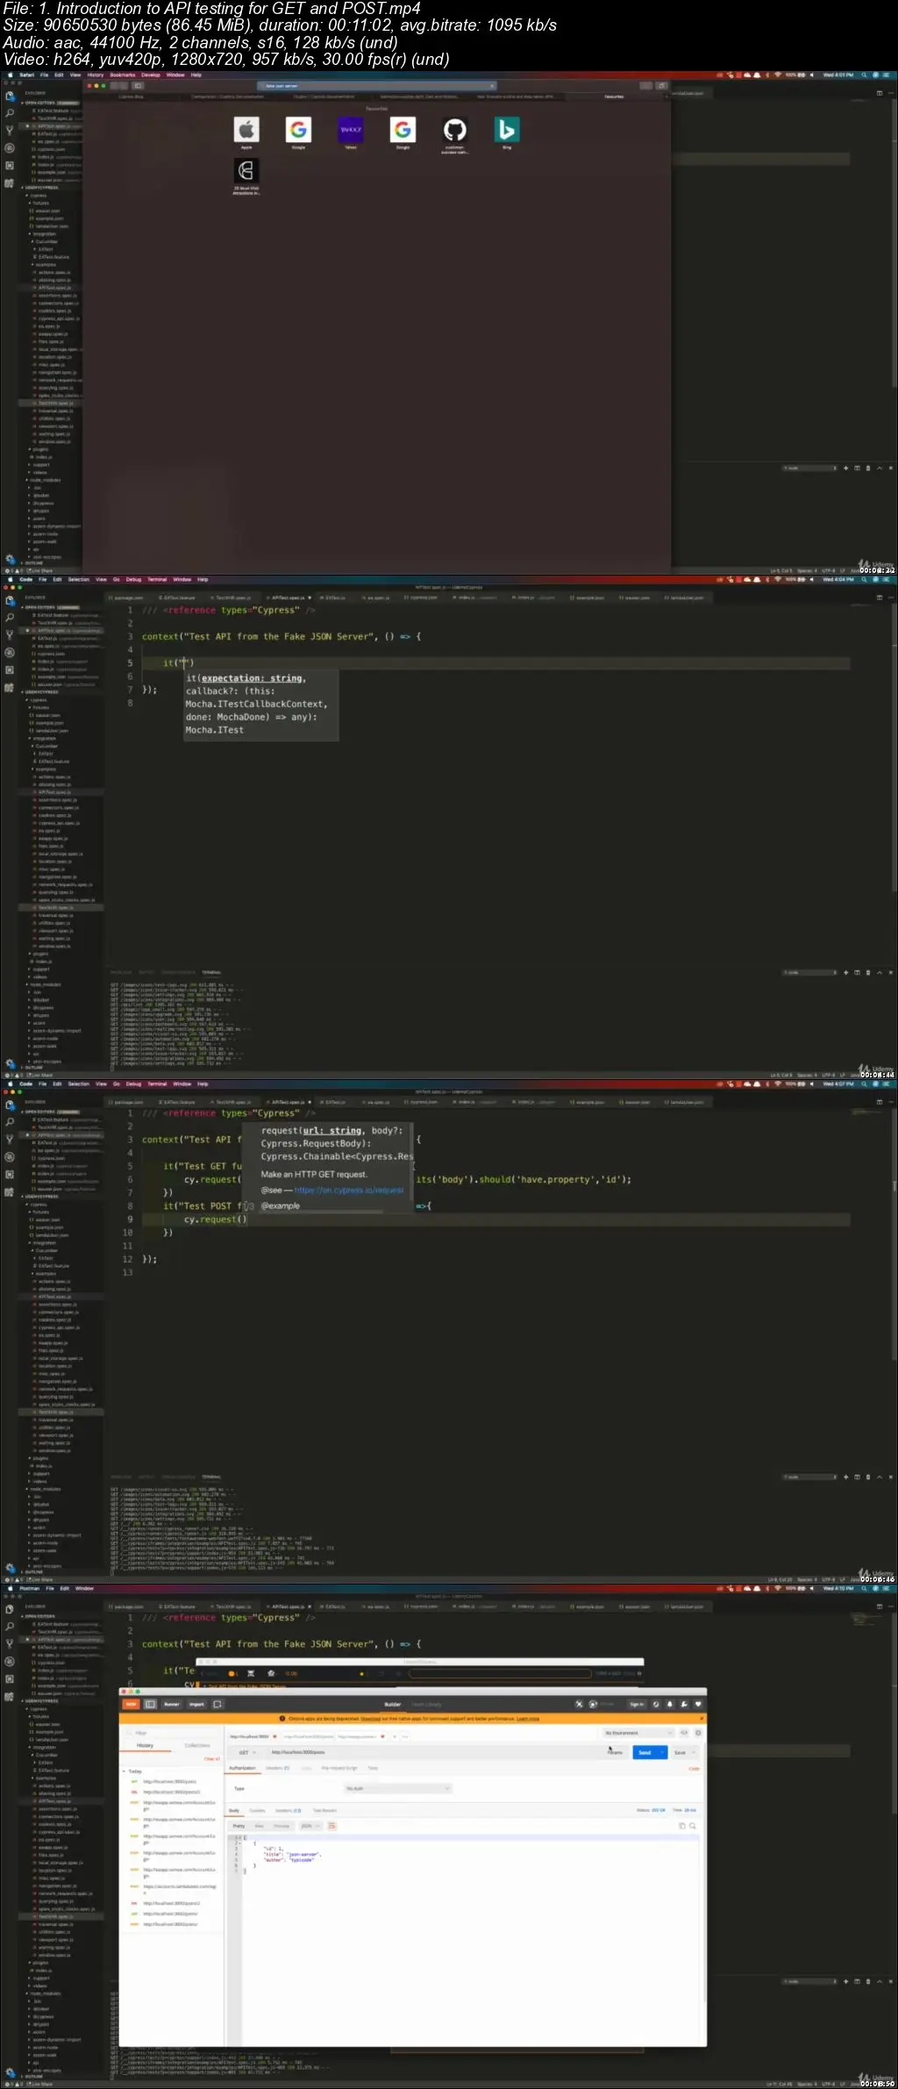Click the heart icon in Postman's header

point(699,1704)
